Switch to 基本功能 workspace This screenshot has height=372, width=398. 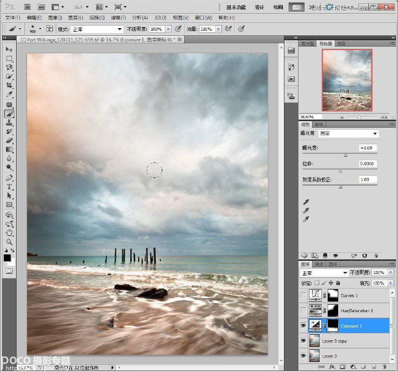(x=236, y=8)
